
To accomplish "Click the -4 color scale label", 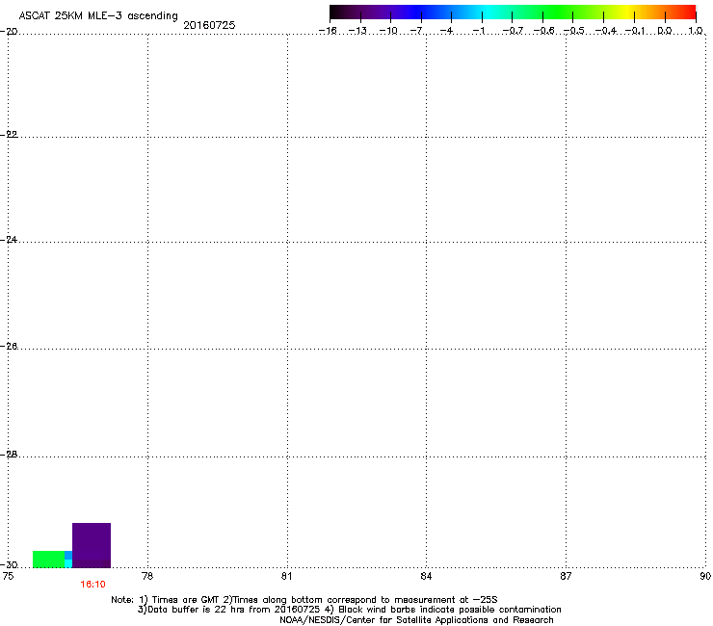I will coord(446,31).
